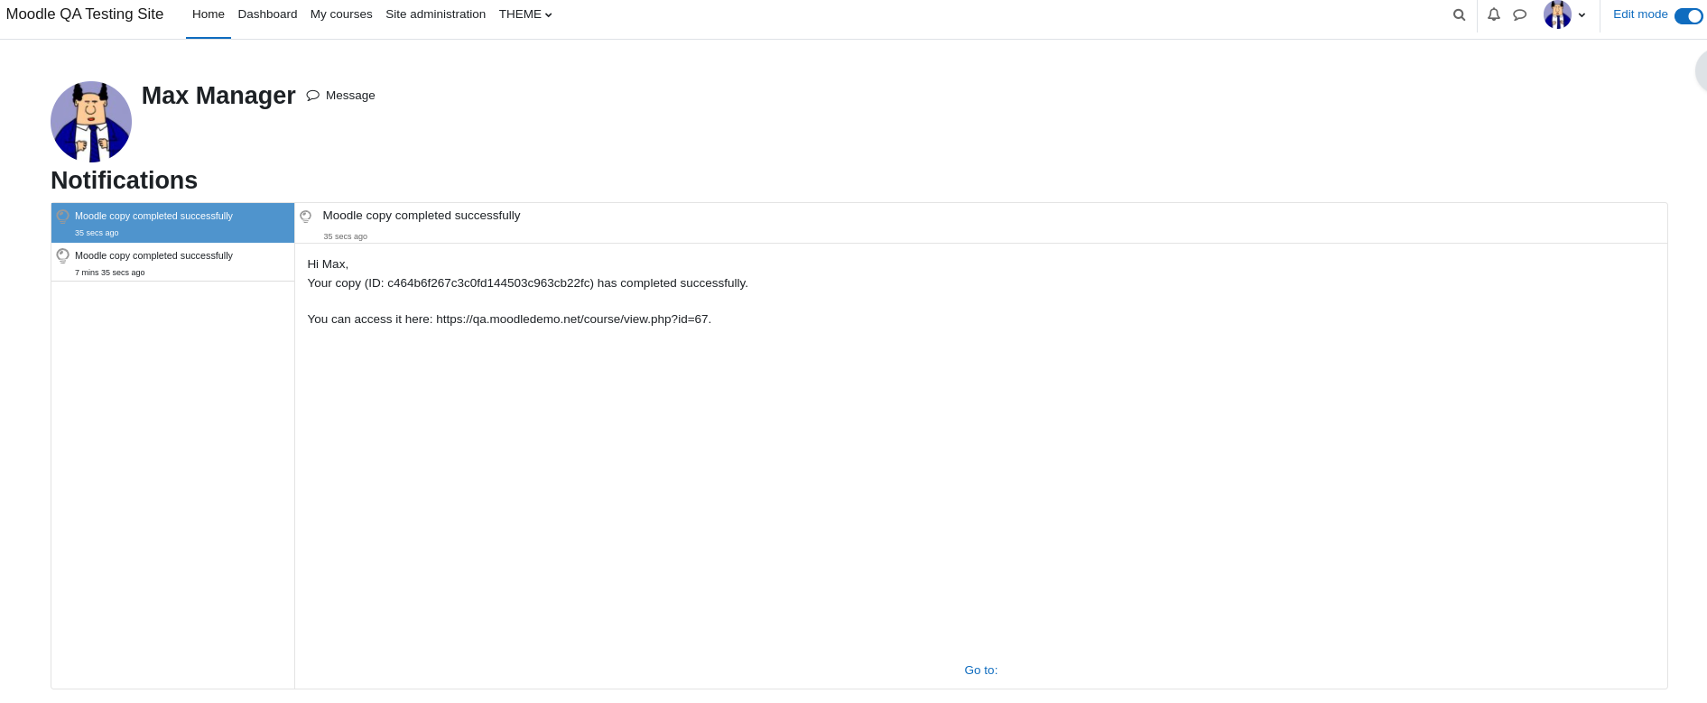The width and height of the screenshot is (1707, 703).
Task: Click the user avatar in top bar
Action: [1557, 14]
